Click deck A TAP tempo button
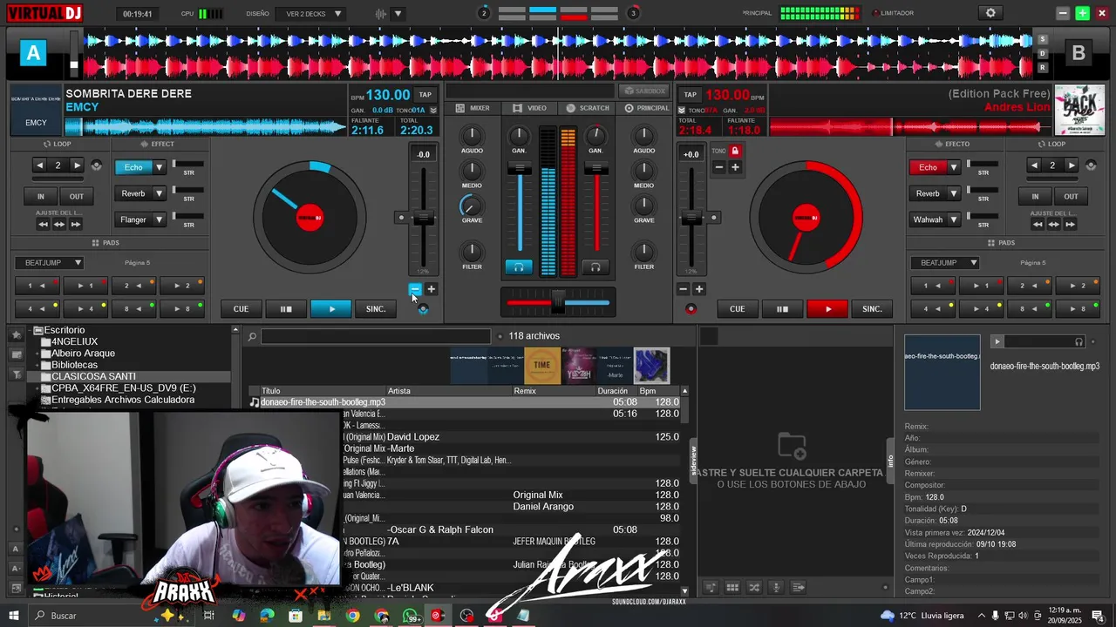 [x=425, y=94]
